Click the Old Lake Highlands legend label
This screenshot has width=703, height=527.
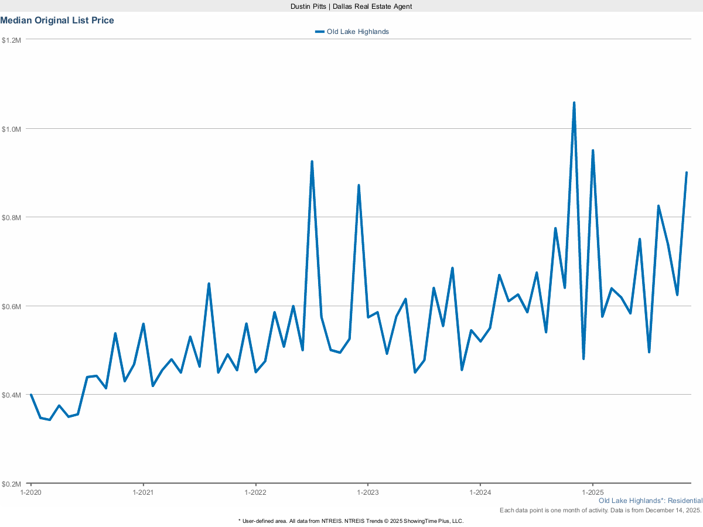[357, 32]
